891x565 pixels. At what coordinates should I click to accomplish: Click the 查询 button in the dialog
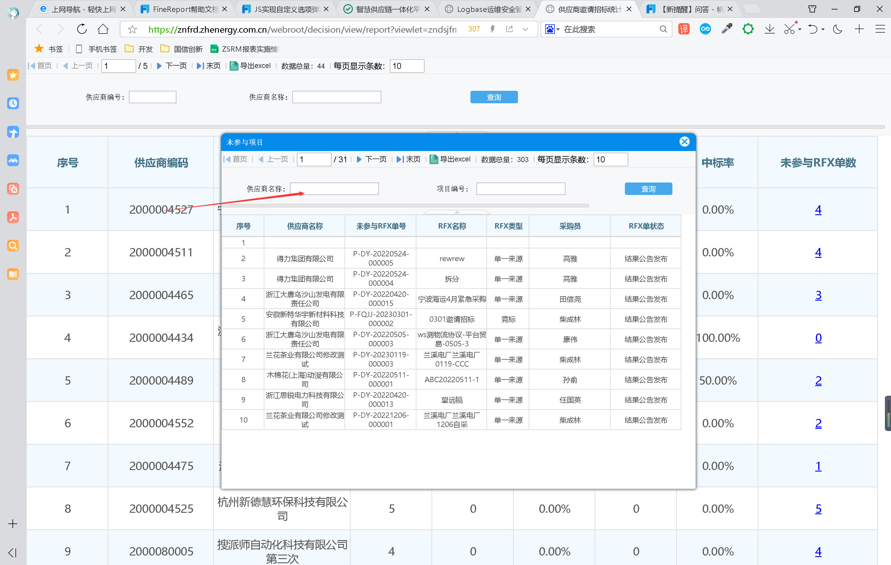tap(648, 189)
